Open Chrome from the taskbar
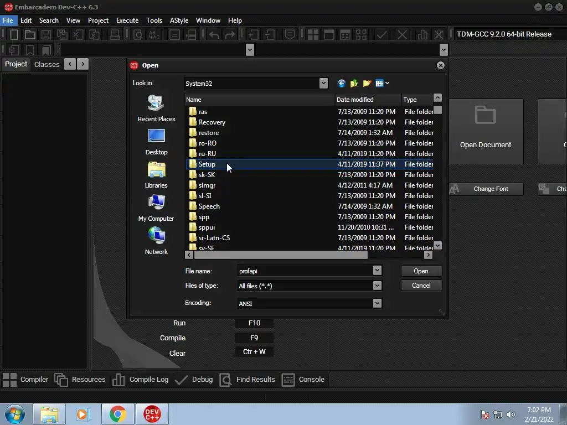567x425 pixels. point(117,414)
